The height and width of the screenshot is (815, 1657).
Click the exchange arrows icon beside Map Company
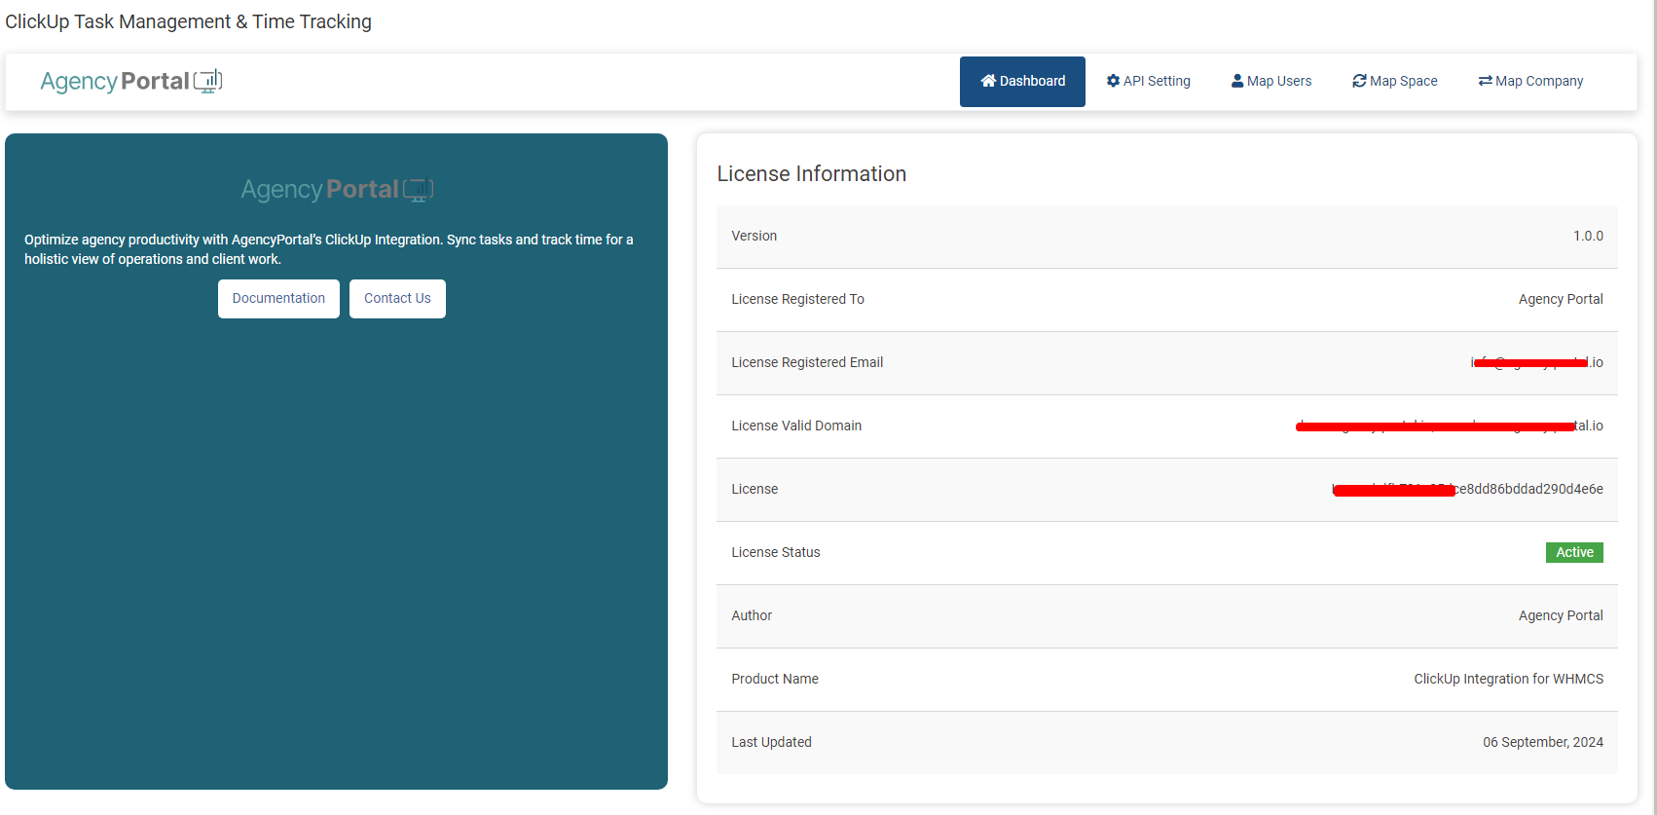pyautogui.click(x=1485, y=81)
